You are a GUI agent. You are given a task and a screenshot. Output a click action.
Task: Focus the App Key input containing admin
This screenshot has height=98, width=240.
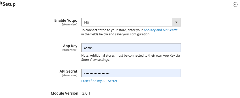(x=131, y=48)
